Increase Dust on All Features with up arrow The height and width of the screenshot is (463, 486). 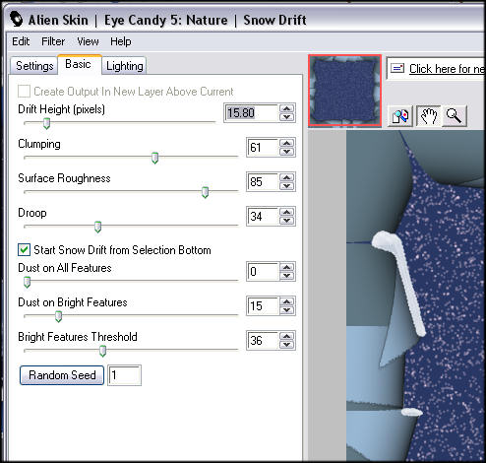[x=287, y=267]
